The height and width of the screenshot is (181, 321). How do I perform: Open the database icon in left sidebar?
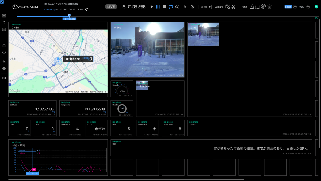click(4, 46)
